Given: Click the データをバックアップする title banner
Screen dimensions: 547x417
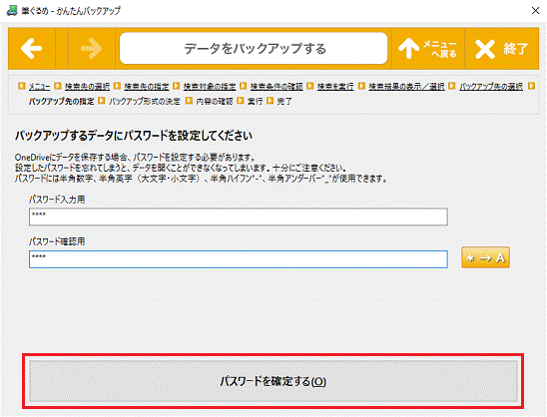Looking at the screenshot, I should [254, 49].
